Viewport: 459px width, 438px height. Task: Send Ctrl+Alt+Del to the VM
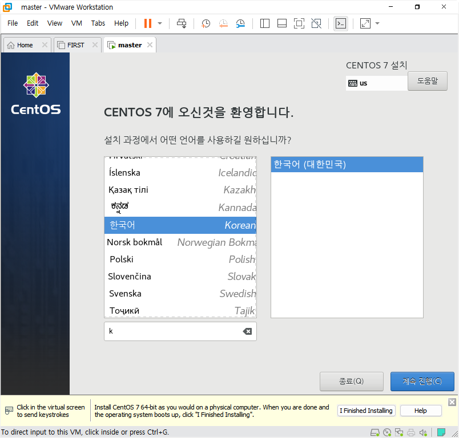point(182,23)
